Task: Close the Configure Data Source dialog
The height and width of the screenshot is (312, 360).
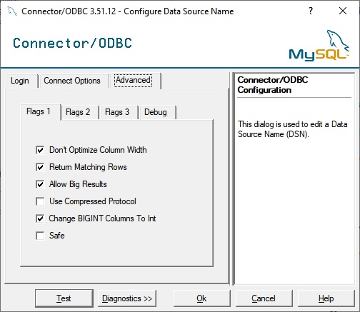Action: tap(343, 11)
